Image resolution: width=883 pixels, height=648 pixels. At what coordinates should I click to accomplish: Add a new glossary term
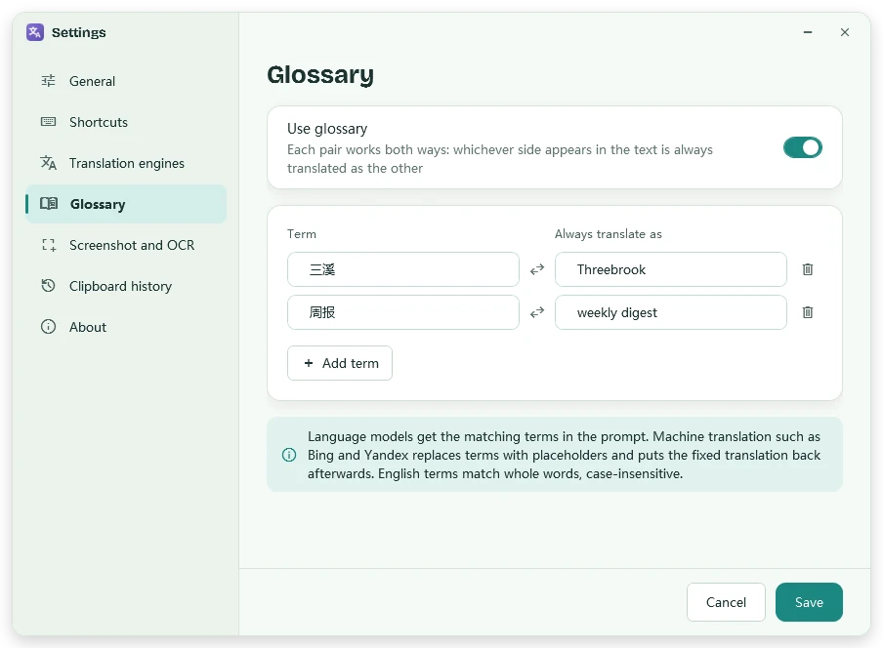[340, 363]
